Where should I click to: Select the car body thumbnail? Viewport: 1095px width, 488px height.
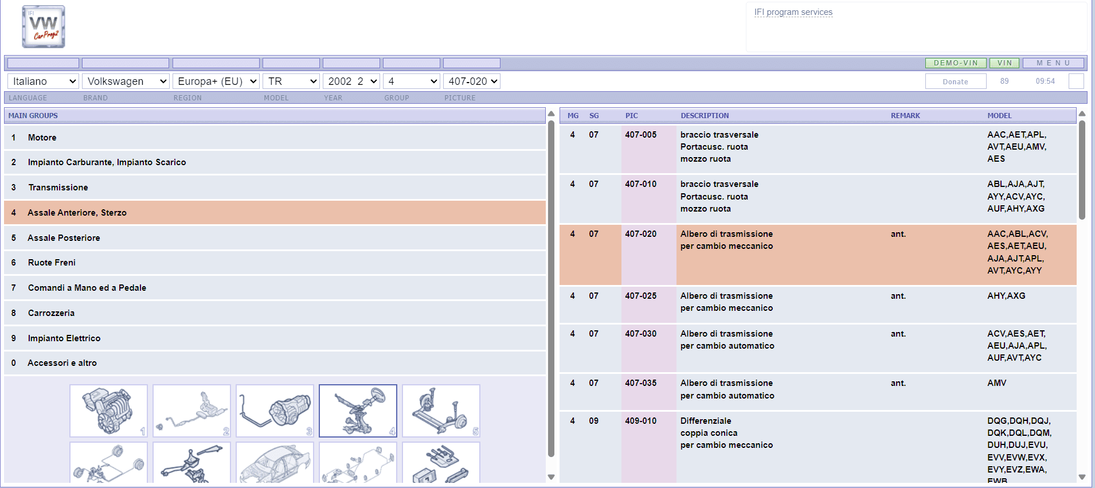click(275, 462)
